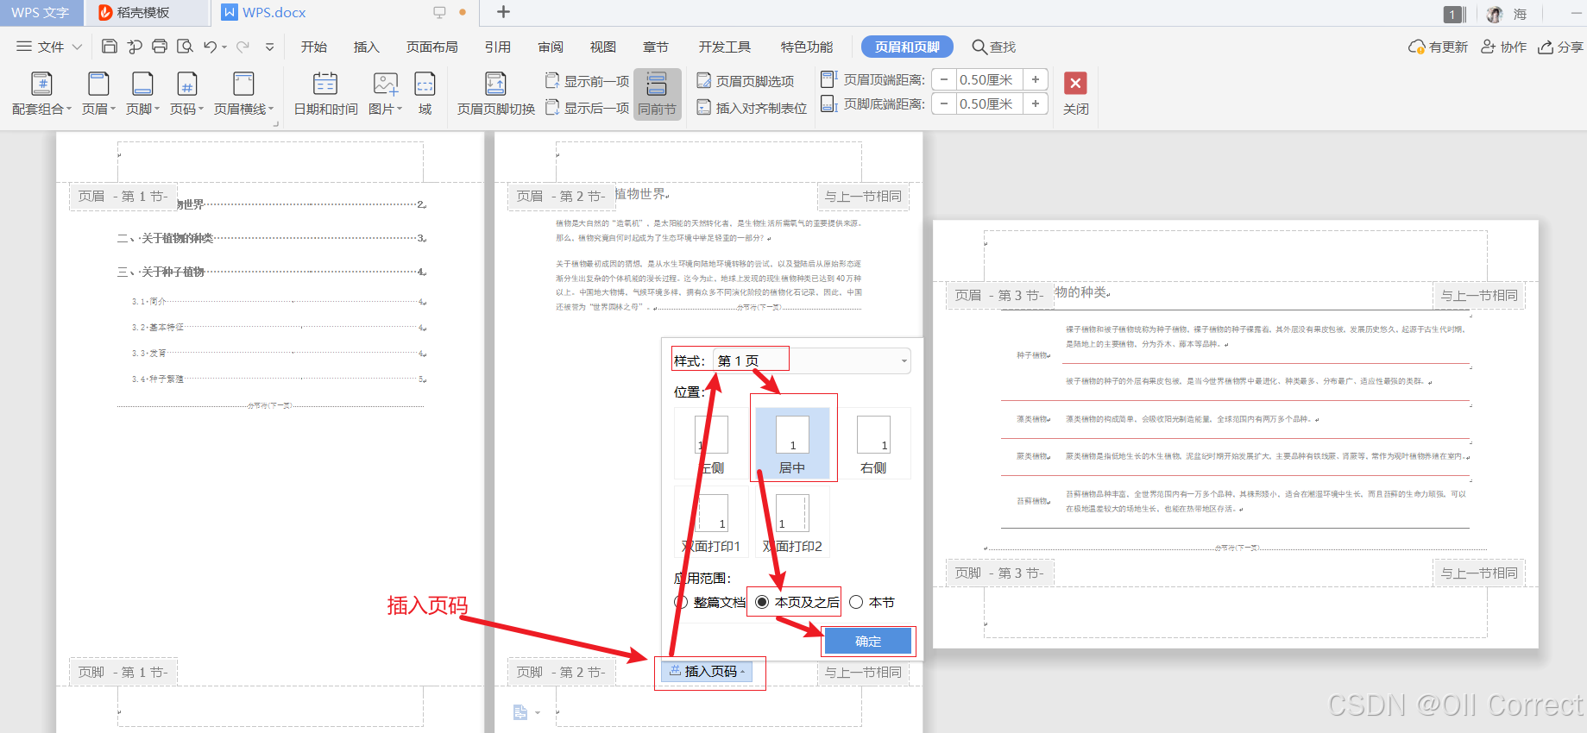Image resolution: width=1587 pixels, height=733 pixels.
Task: Expand the Undo history dropdown arrow
Action: [x=224, y=47]
